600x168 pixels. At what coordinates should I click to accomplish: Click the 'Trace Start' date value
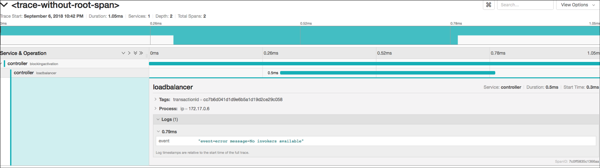click(x=54, y=16)
